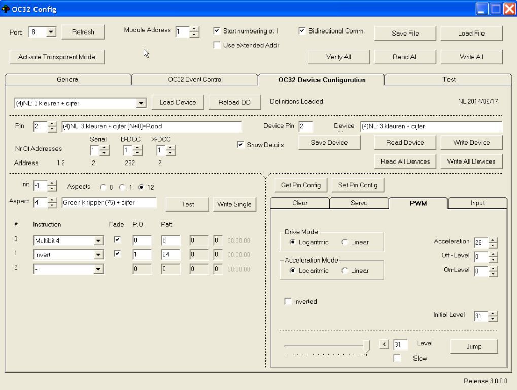
Task: Toggle the Bidirectional Comm. checkbox
Action: pos(302,31)
